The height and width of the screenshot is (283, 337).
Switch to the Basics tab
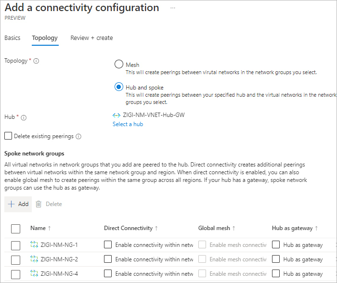point(13,38)
